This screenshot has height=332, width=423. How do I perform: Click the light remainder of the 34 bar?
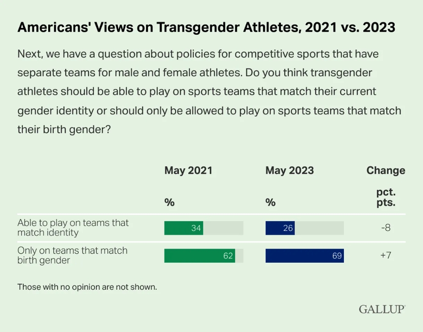tap(223, 228)
